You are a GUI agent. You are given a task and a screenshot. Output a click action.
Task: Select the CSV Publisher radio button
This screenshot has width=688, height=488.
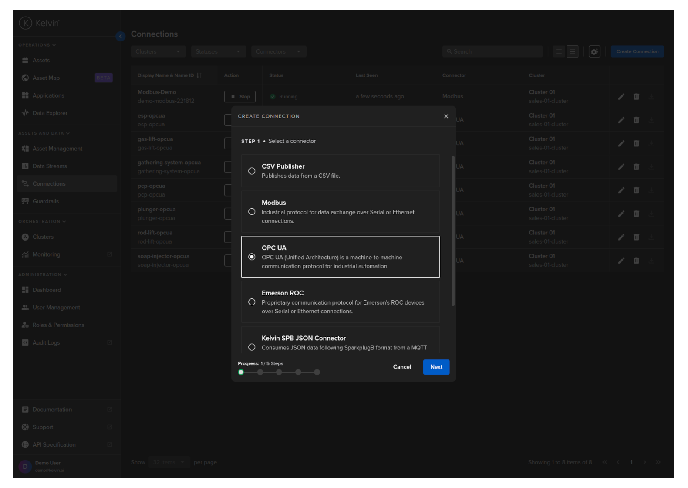pos(252,171)
